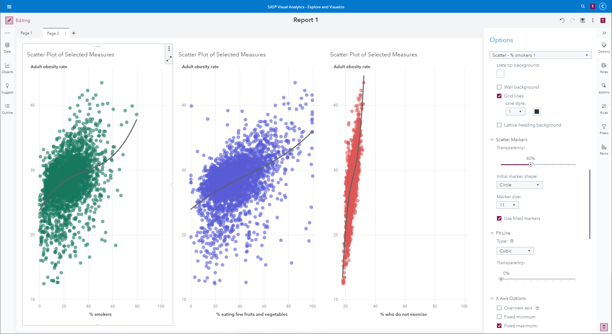Select the Page 2 tab
Viewport: 612px width, 334px height.
53,33
